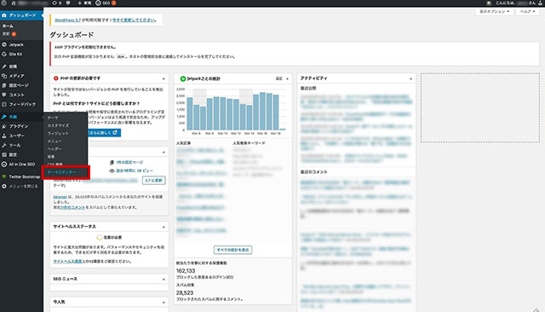Click the person icon for ユーザー
Viewport: 545px width, 312px height.
pos(4,136)
